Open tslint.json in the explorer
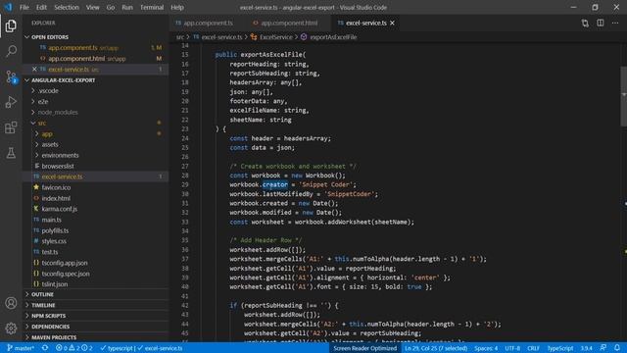Viewport: 627px width, 353px height. [55, 284]
